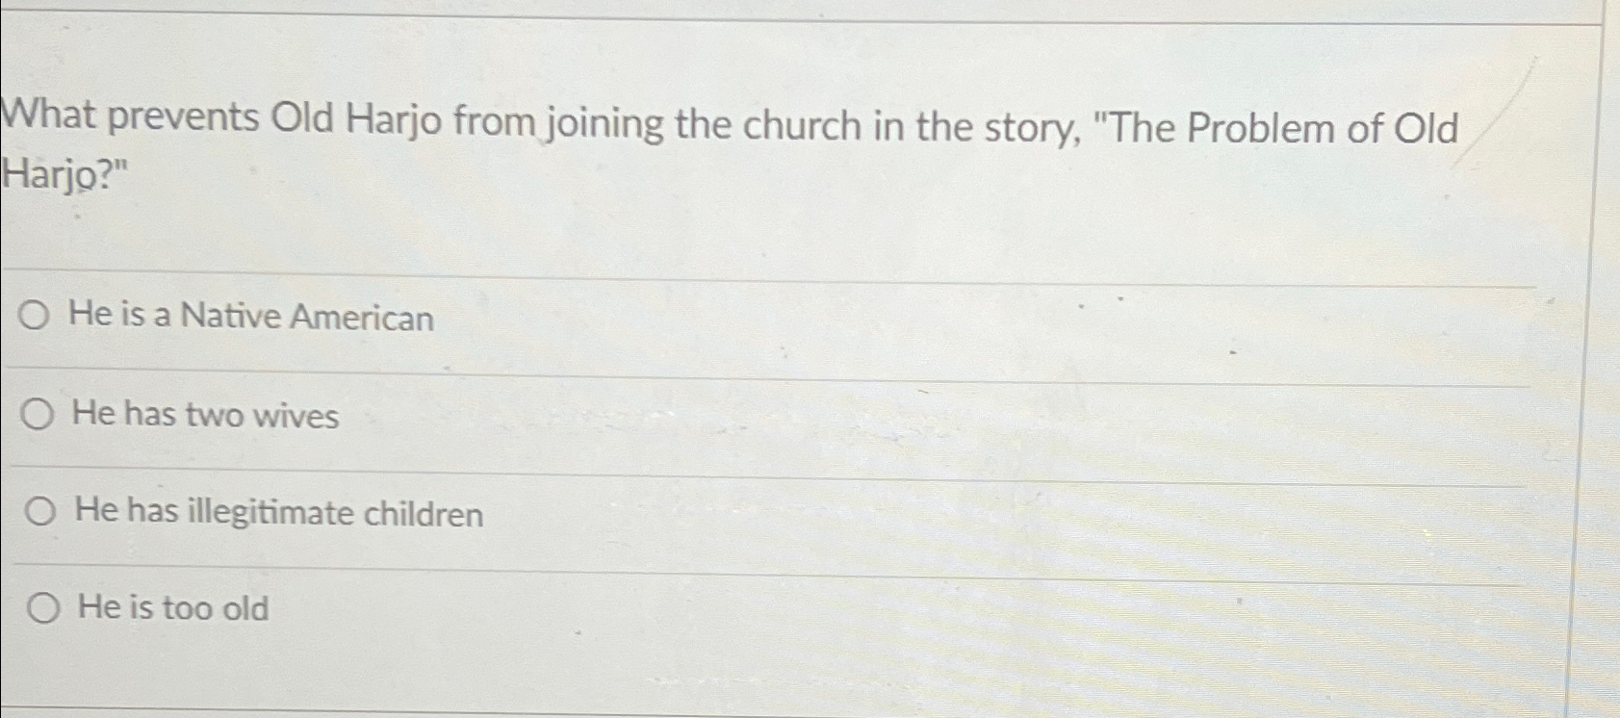Click the dark bar at the top

[809, 12]
